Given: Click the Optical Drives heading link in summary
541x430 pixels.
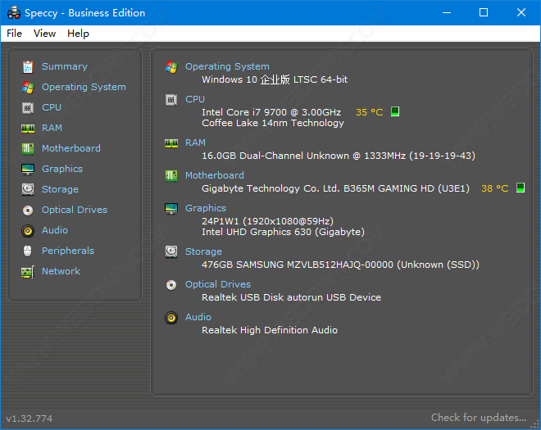Looking at the screenshot, I should (218, 284).
